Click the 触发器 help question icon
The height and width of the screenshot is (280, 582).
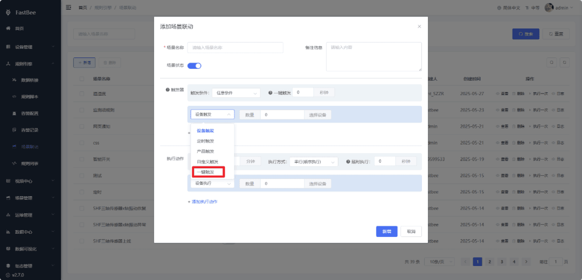click(168, 90)
